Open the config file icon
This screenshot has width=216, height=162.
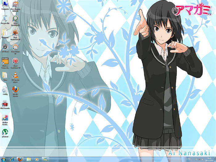pyautogui.click(x=5, y=91)
